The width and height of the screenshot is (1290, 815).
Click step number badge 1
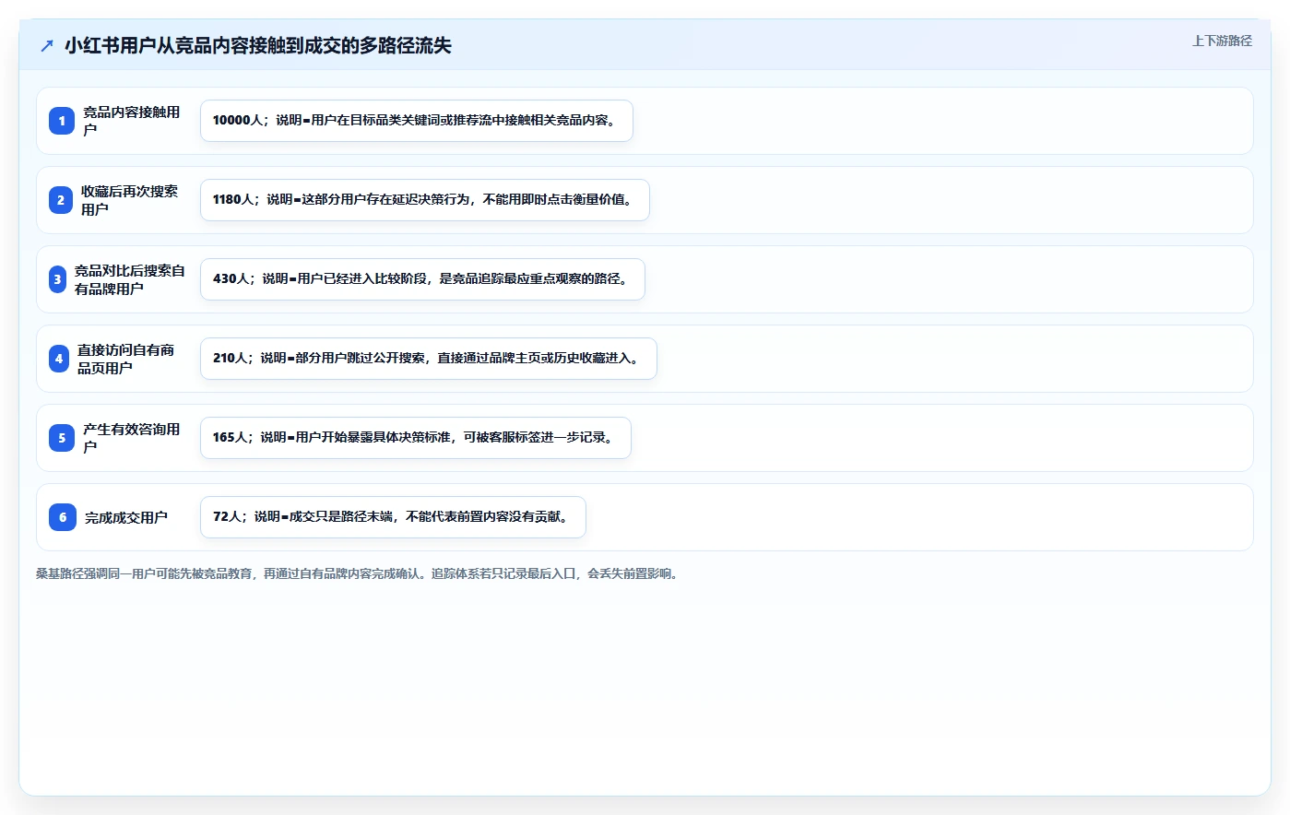pos(62,121)
